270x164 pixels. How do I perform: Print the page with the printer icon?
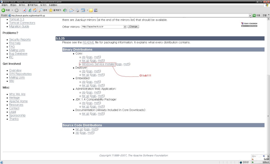[x=77, y=10]
